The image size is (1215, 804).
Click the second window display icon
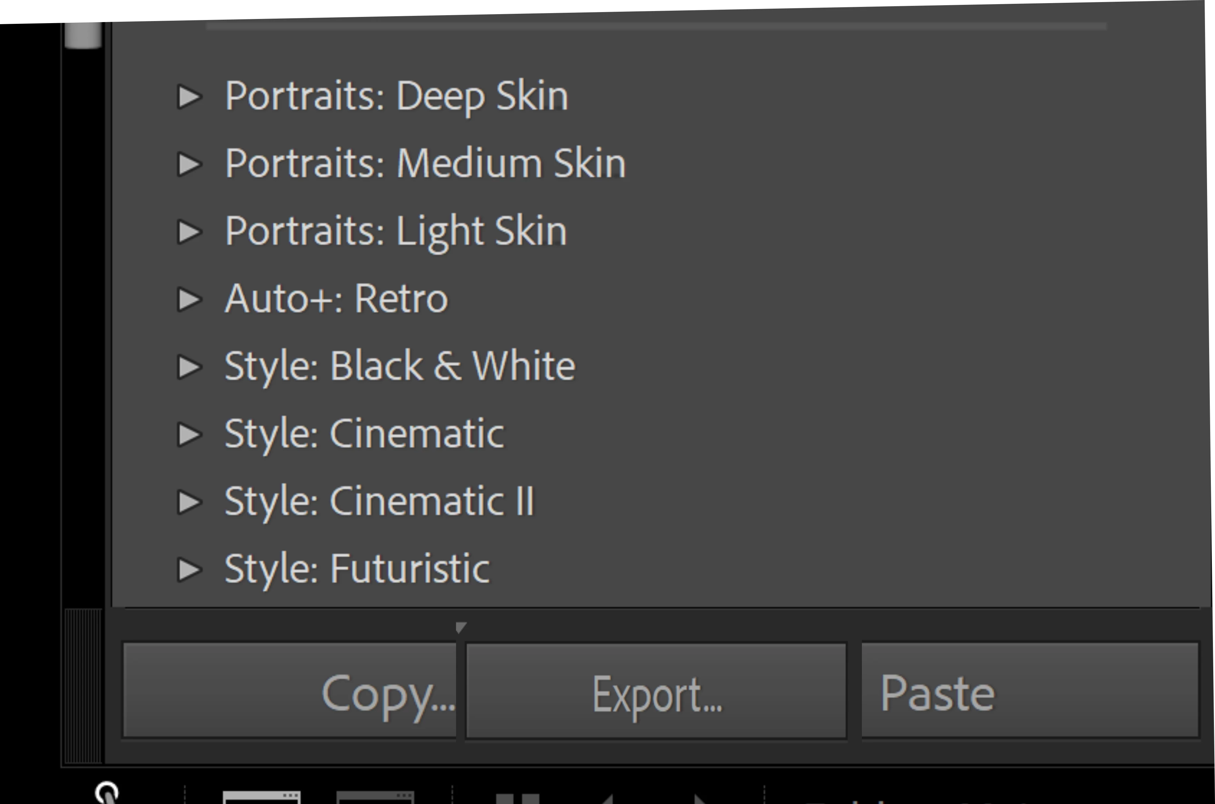coord(375,798)
